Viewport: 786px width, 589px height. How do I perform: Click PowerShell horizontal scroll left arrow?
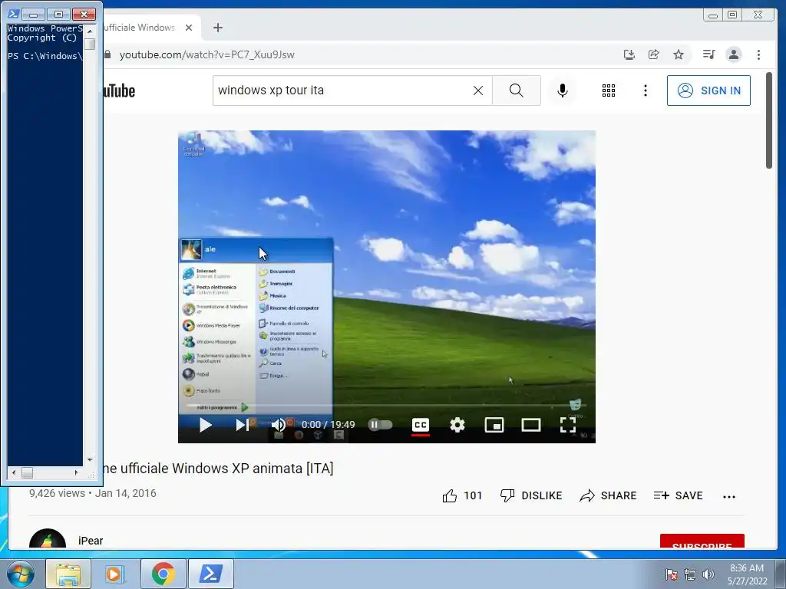coord(14,472)
